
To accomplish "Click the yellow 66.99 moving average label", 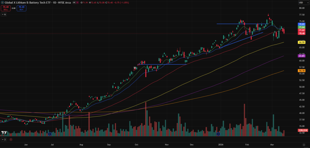I will [x=302, y=42].
